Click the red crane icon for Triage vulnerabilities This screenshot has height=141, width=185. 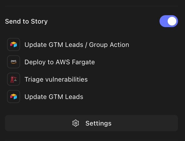point(14,79)
